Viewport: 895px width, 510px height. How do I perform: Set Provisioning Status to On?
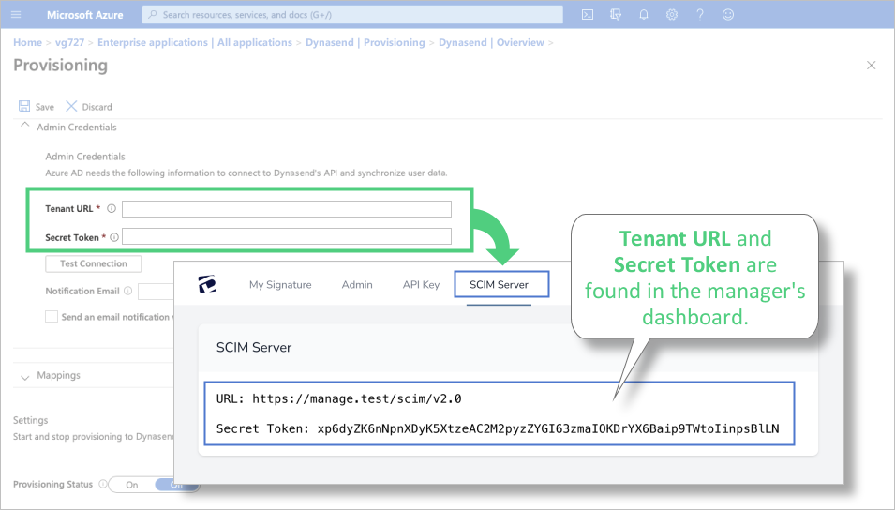[132, 485]
